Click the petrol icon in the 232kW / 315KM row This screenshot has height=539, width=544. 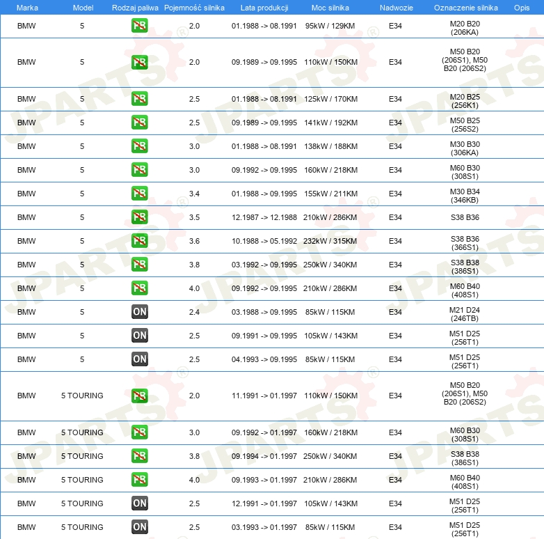pos(139,241)
